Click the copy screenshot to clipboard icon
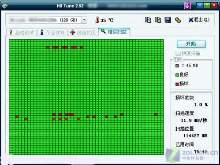Screen dimensions: 220x165 [x=158, y=20]
